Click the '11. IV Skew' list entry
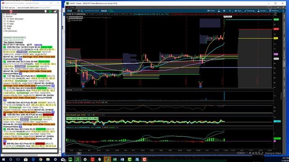 9,21
